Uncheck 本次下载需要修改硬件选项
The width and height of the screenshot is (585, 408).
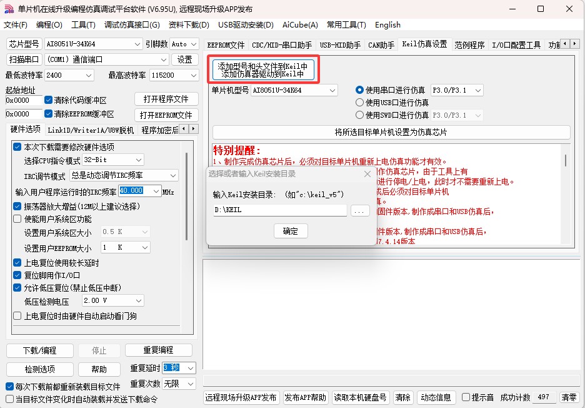tap(17, 147)
